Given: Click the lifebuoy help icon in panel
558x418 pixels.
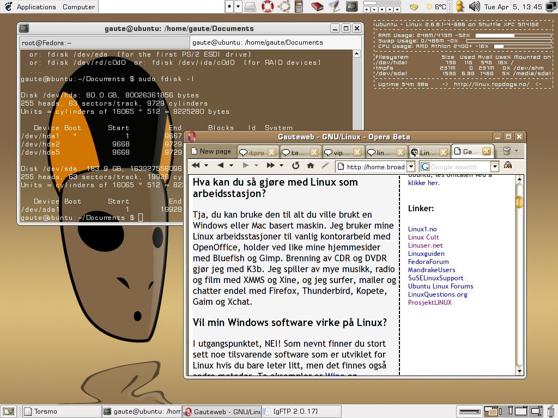Looking at the screenshot, I should [x=268, y=7].
